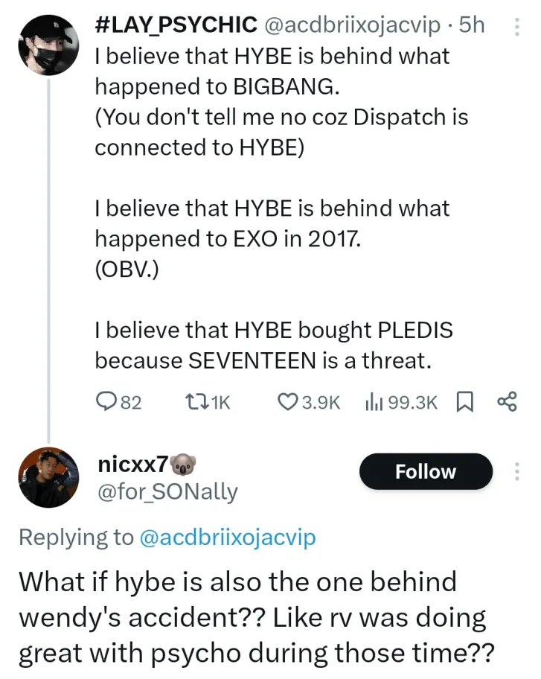
Task: Open more options for #LAY_PSYCHIC post
Action: pos(518,28)
